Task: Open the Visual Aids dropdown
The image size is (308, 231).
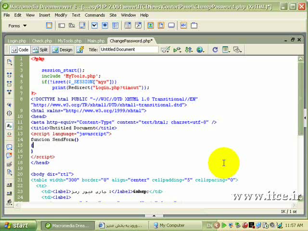Action: tap(237, 50)
